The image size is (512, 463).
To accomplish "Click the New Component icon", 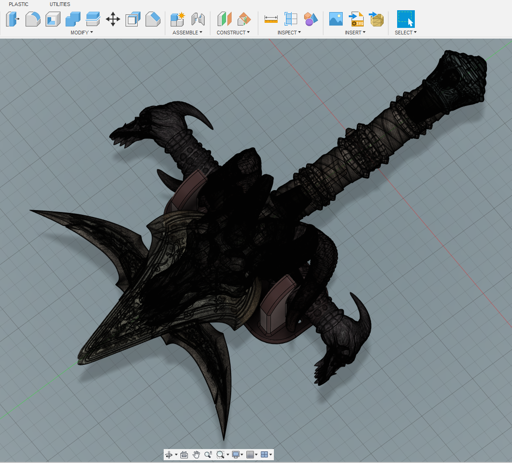I will coord(178,19).
